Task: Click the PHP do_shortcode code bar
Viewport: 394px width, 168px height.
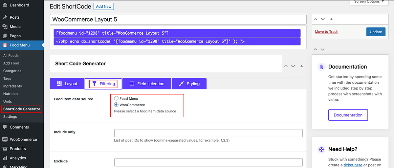Action: (x=177, y=41)
